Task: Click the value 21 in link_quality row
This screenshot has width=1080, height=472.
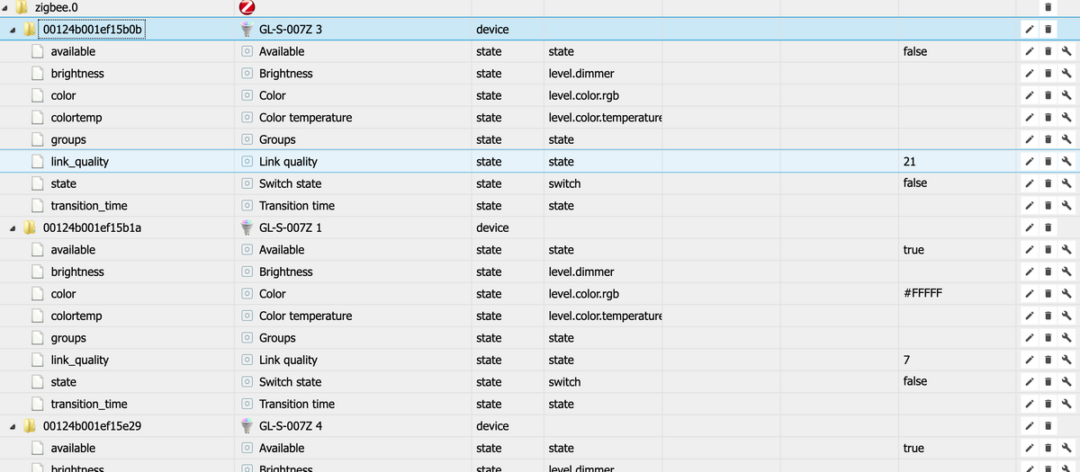Action: (909, 162)
